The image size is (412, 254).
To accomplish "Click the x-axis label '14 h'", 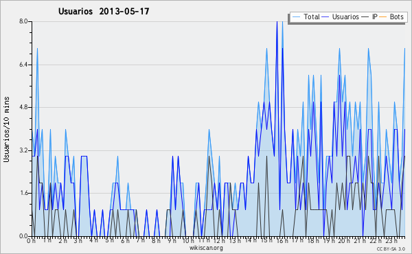I will [251, 240].
